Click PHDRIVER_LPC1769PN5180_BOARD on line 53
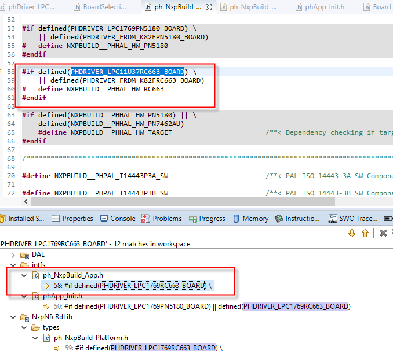 click(128, 28)
